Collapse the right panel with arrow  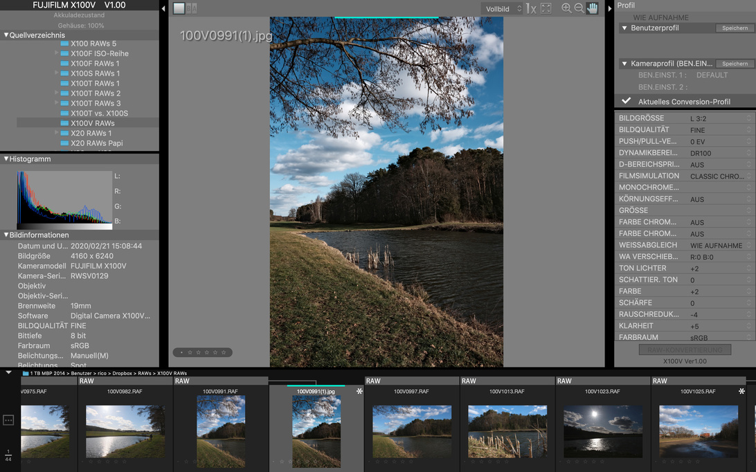click(610, 9)
